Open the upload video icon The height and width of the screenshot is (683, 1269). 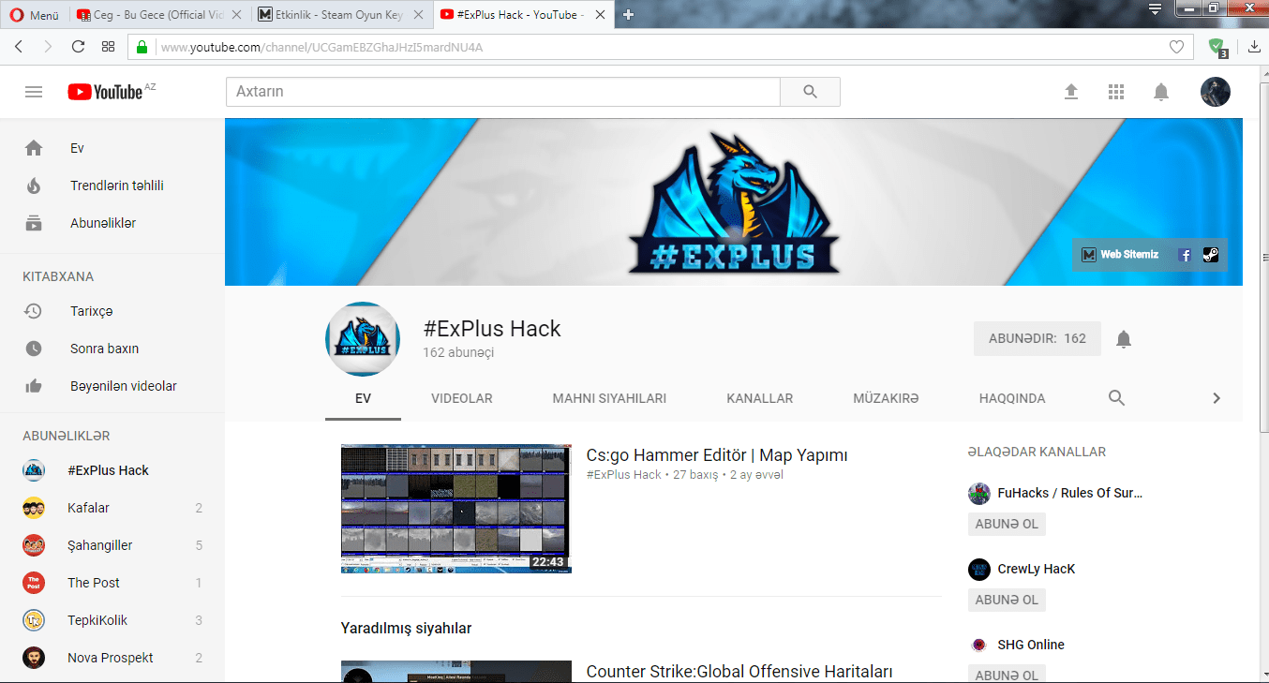[1071, 92]
